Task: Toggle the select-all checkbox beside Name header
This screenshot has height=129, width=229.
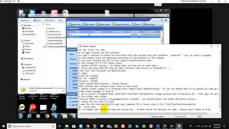Action: tap(43, 24)
